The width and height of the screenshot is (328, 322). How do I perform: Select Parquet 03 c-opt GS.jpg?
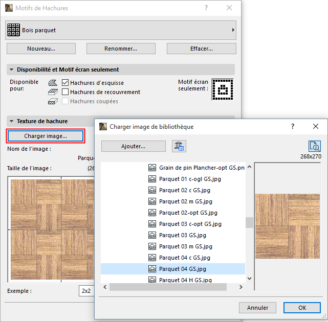coord(190,224)
